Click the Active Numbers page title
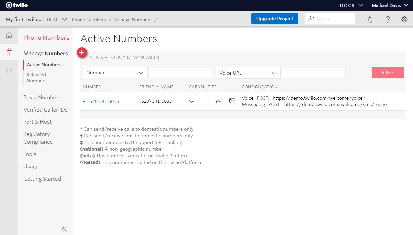 119,39
